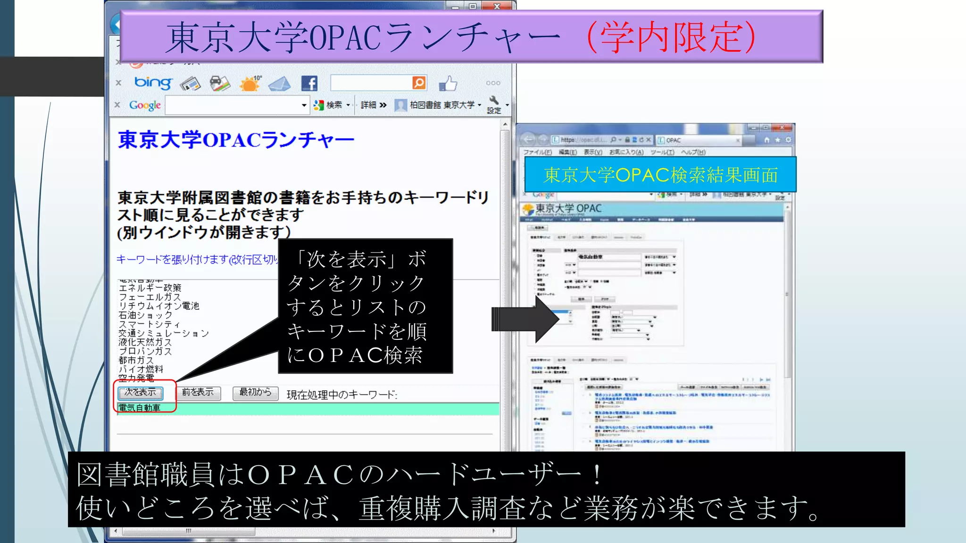This screenshot has height=543, width=966.
Task: Open the Bing maps car icon
Action: click(x=220, y=83)
